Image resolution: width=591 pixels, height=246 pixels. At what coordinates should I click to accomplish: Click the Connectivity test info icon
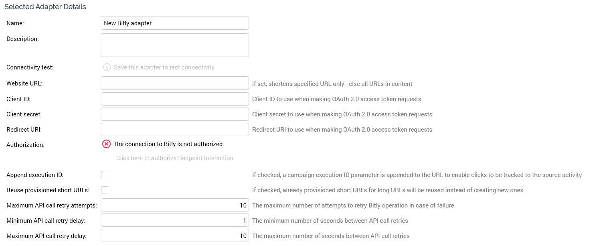(x=107, y=67)
